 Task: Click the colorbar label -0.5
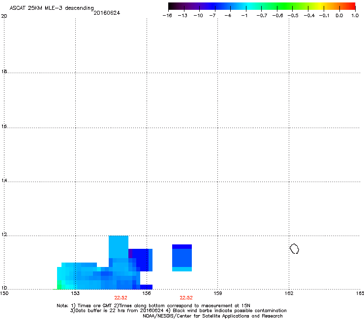point(293,16)
